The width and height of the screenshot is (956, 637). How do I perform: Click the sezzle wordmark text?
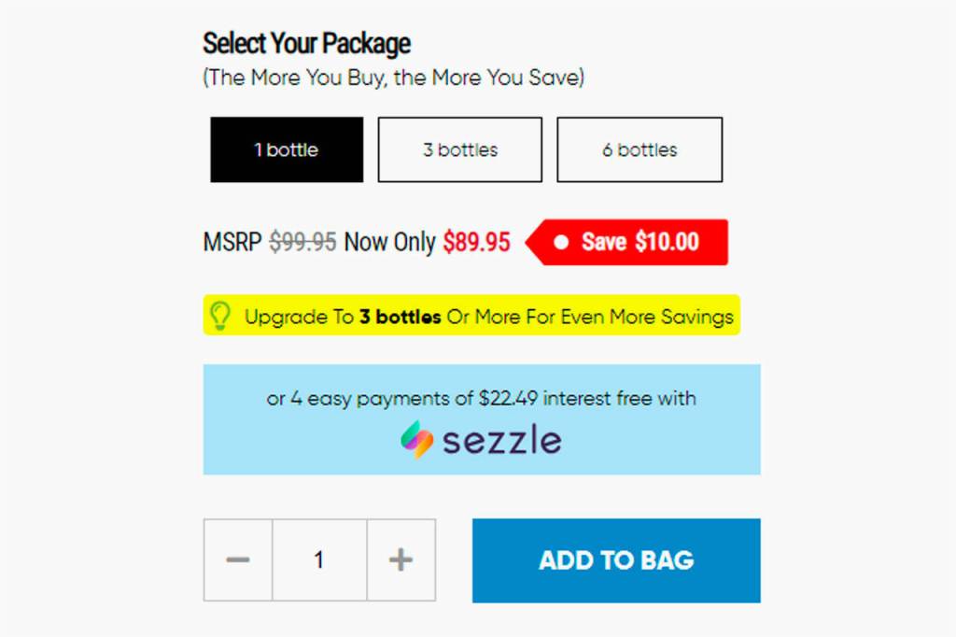502,440
